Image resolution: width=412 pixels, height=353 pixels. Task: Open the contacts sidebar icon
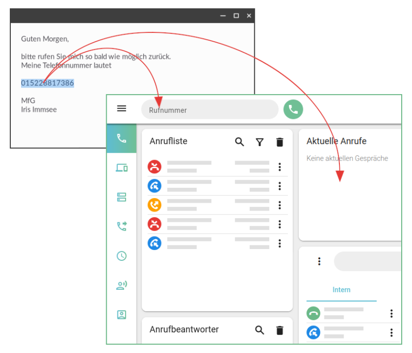122,315
